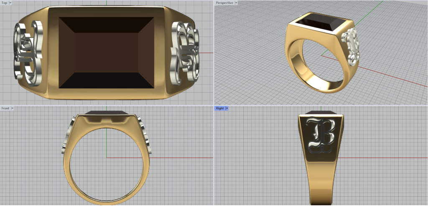Open the Perspective viewport menu arrow
The width and height of the screenshot is (428, 206).
pyautogui.click(x=236, y=3)
